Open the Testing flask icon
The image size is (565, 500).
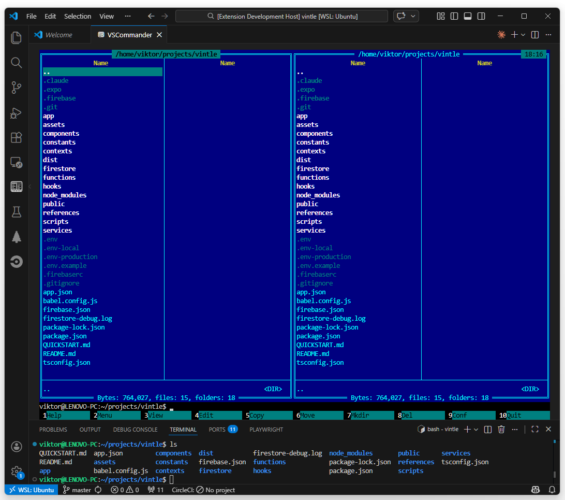tap(16, 211)
